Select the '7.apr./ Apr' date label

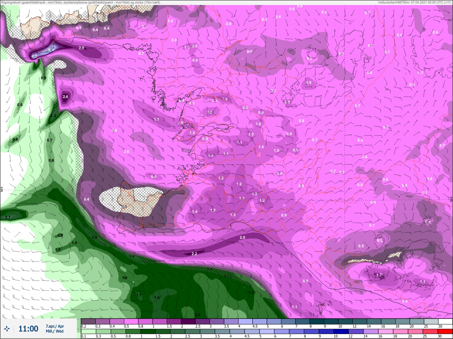[55, 326]
